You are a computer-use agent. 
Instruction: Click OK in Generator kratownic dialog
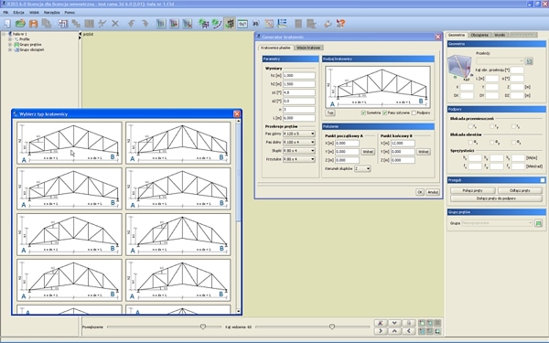point(420,192)
